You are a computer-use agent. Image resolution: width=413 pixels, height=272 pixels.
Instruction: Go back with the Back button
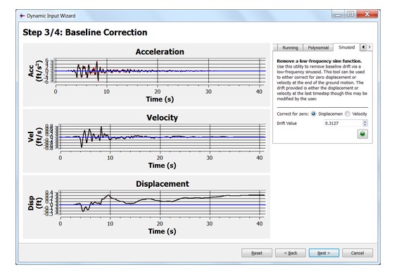pyautogui.click(x=291, y=253)
